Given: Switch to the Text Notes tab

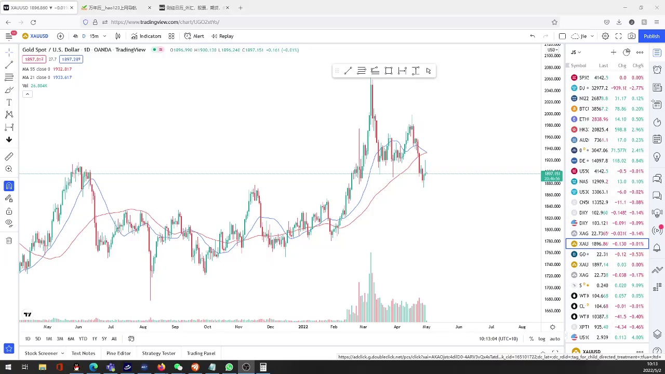Looking at the screenshot, I should [83, 353].
